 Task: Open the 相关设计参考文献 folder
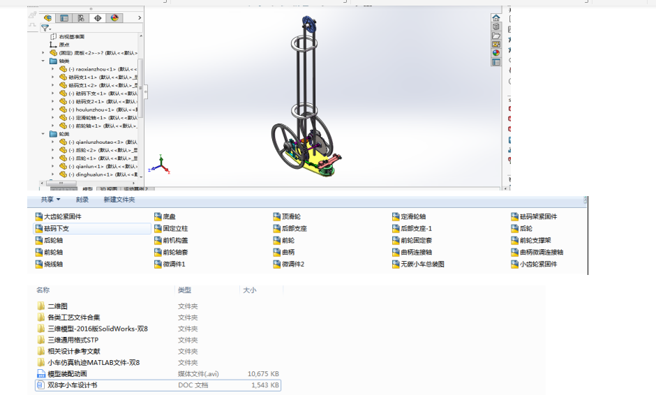pyautogui.click(x=69, y=351)
